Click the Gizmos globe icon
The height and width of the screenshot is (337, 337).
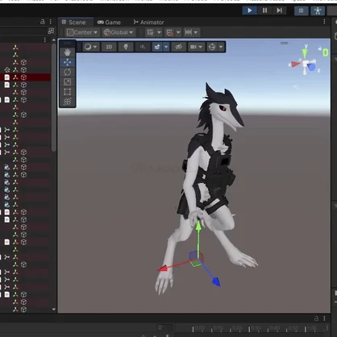pos(212,47)
